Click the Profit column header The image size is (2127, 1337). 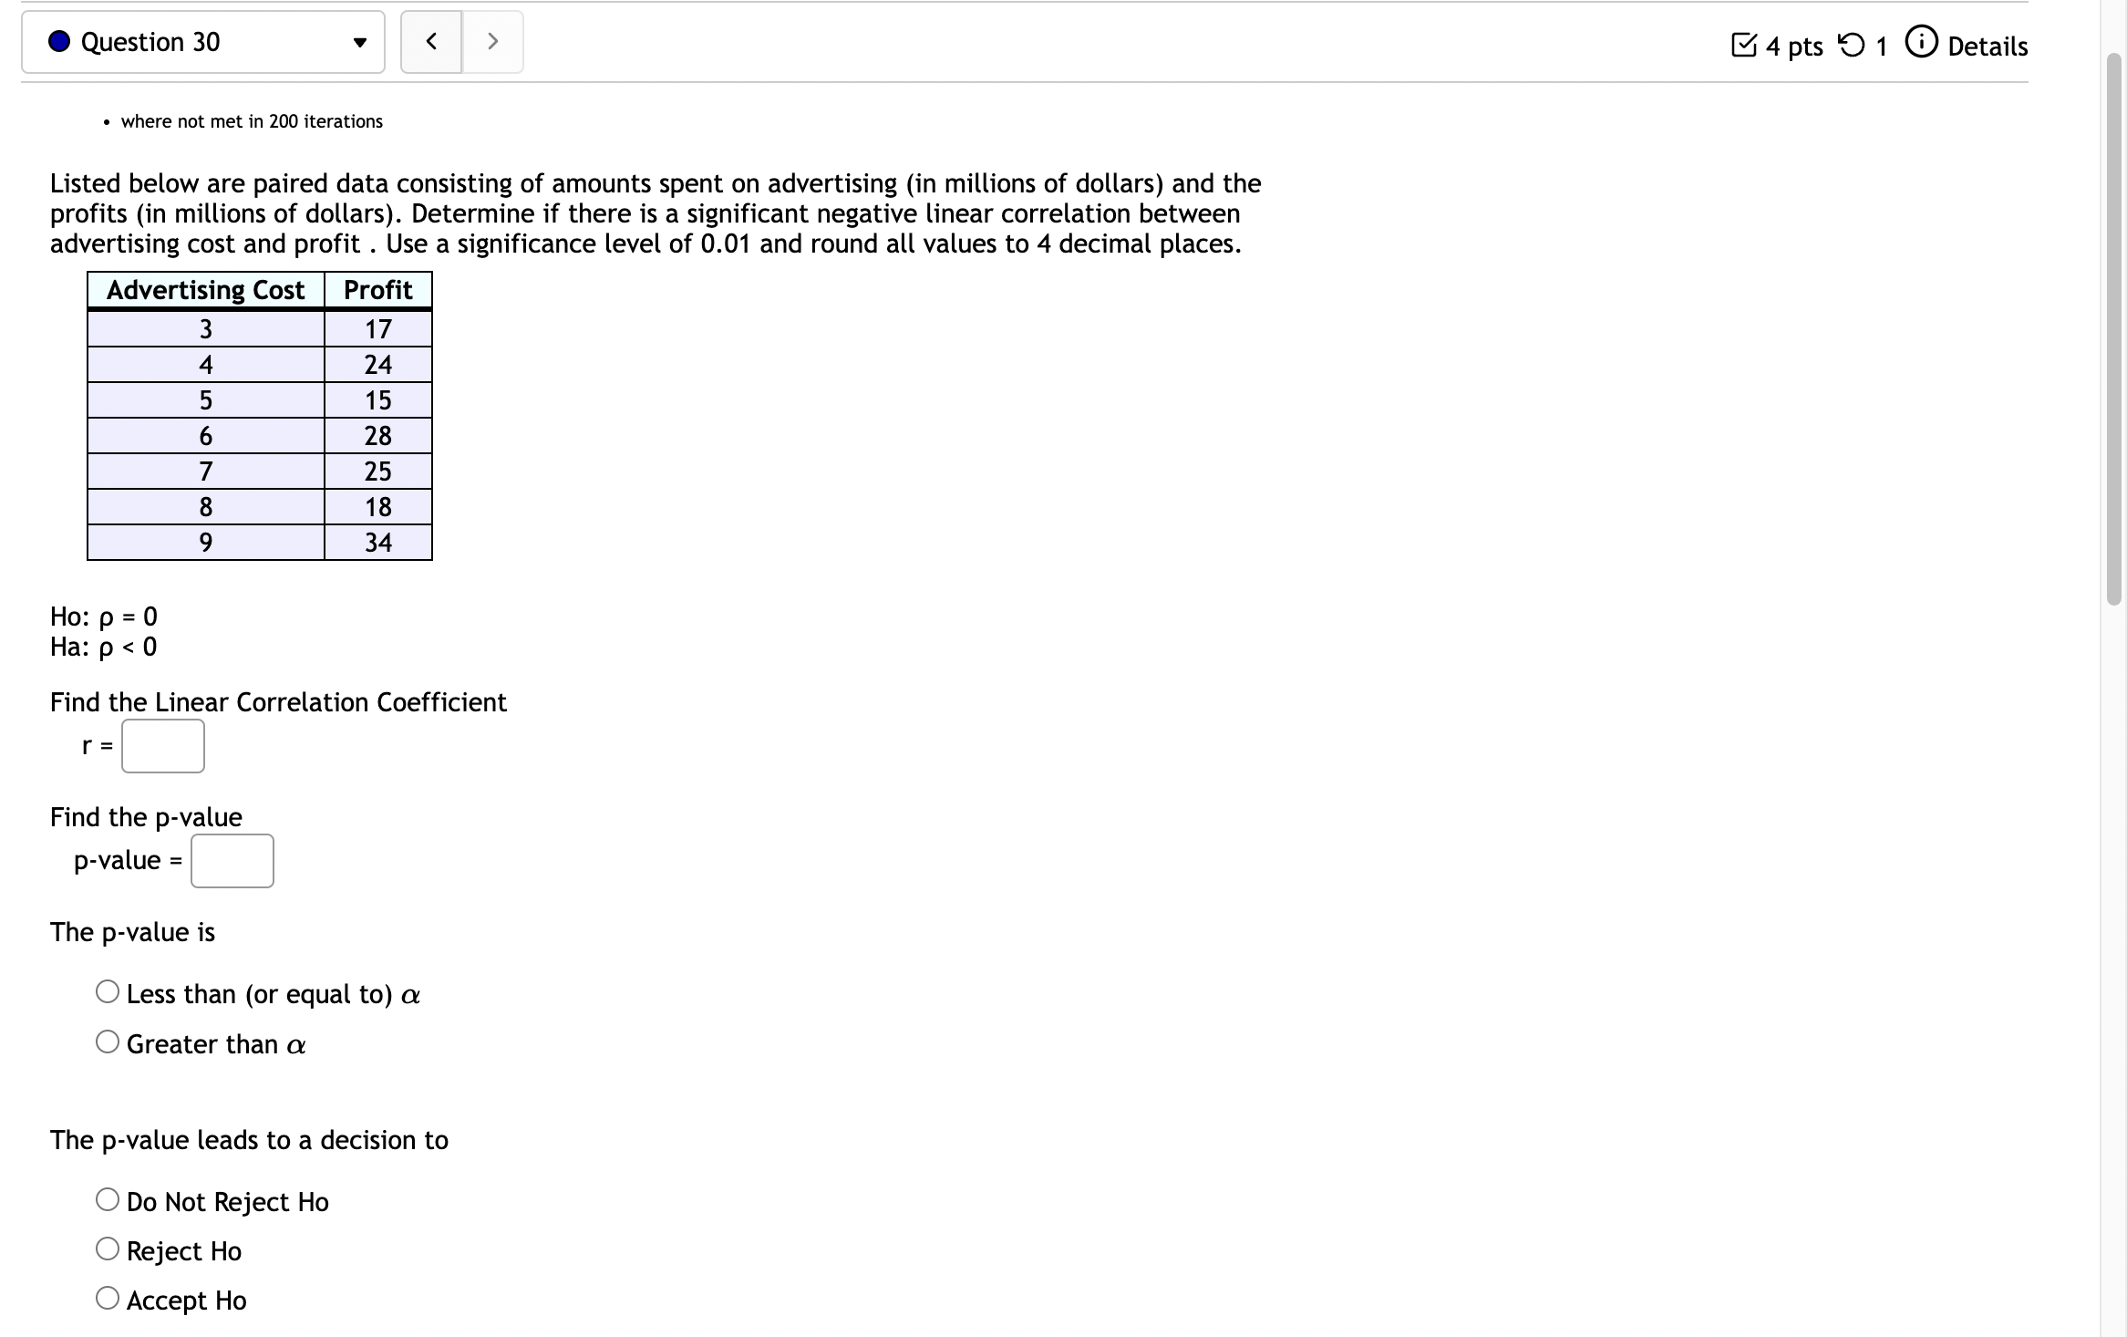click(x=377, y=290)
